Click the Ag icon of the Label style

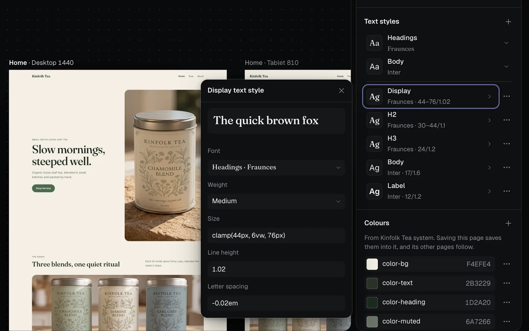[374, 191]
